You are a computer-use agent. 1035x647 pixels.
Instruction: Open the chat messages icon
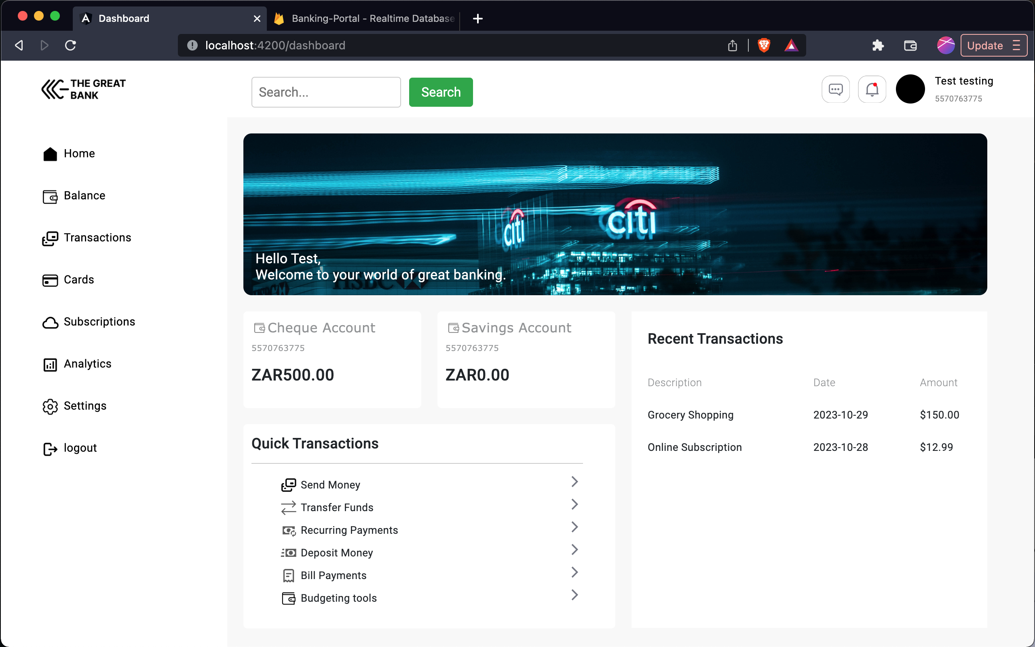(836, 89)
